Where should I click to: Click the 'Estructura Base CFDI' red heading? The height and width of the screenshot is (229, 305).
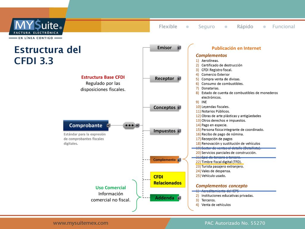pos(103,77)
